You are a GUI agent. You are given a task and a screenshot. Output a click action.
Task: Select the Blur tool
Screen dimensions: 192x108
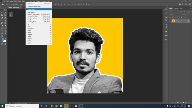(x=5, y=25)
